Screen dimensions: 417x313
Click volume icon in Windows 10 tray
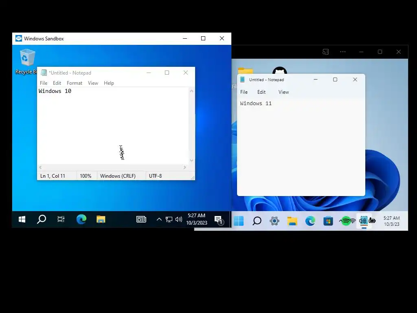(x=179, y=219)
